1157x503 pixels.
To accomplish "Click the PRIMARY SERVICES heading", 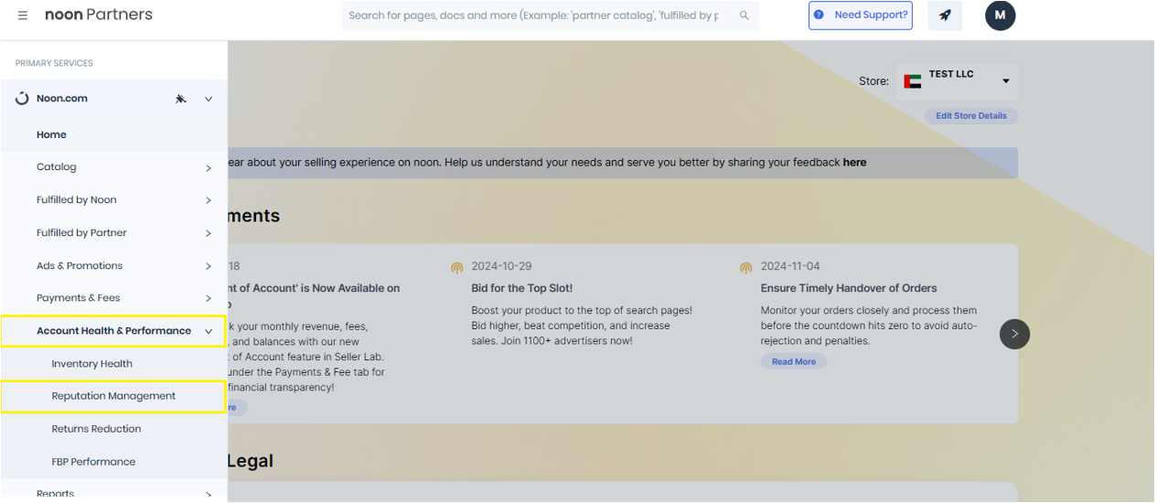I will tap(54, 64).
